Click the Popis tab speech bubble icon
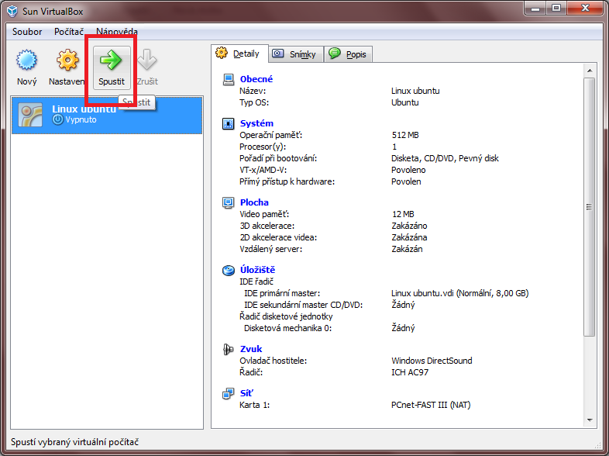The height and width of the screenshot is (456, 609). pyautogui.click(x=335, y=53)
